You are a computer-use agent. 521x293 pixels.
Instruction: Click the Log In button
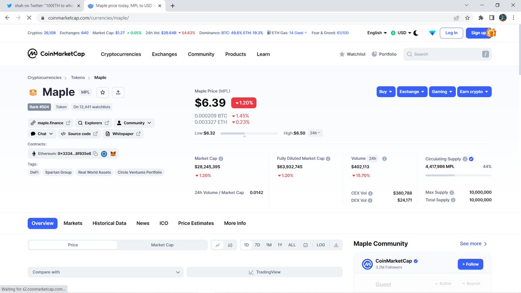point(451,33)
